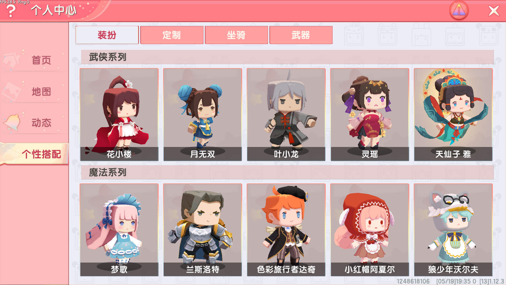Pick the 色彩旅行者达奇 skin
Viewport: 506px width, 285px height.
pyautogui.click(x=286, y=230)
